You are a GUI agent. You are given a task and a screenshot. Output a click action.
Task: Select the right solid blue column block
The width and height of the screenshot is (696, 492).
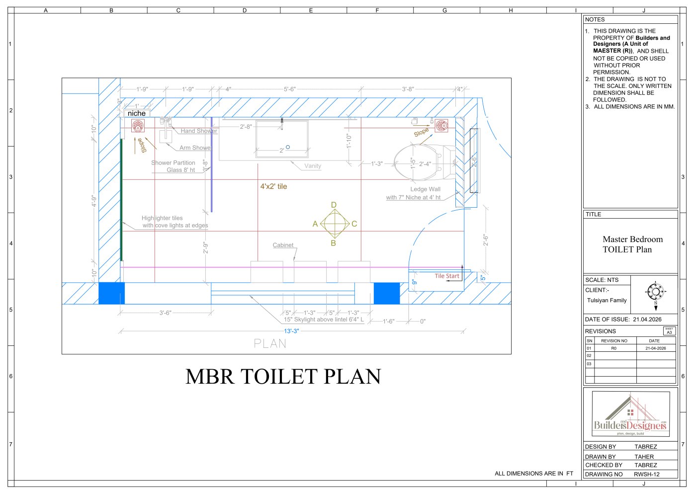tap(387, 293)
